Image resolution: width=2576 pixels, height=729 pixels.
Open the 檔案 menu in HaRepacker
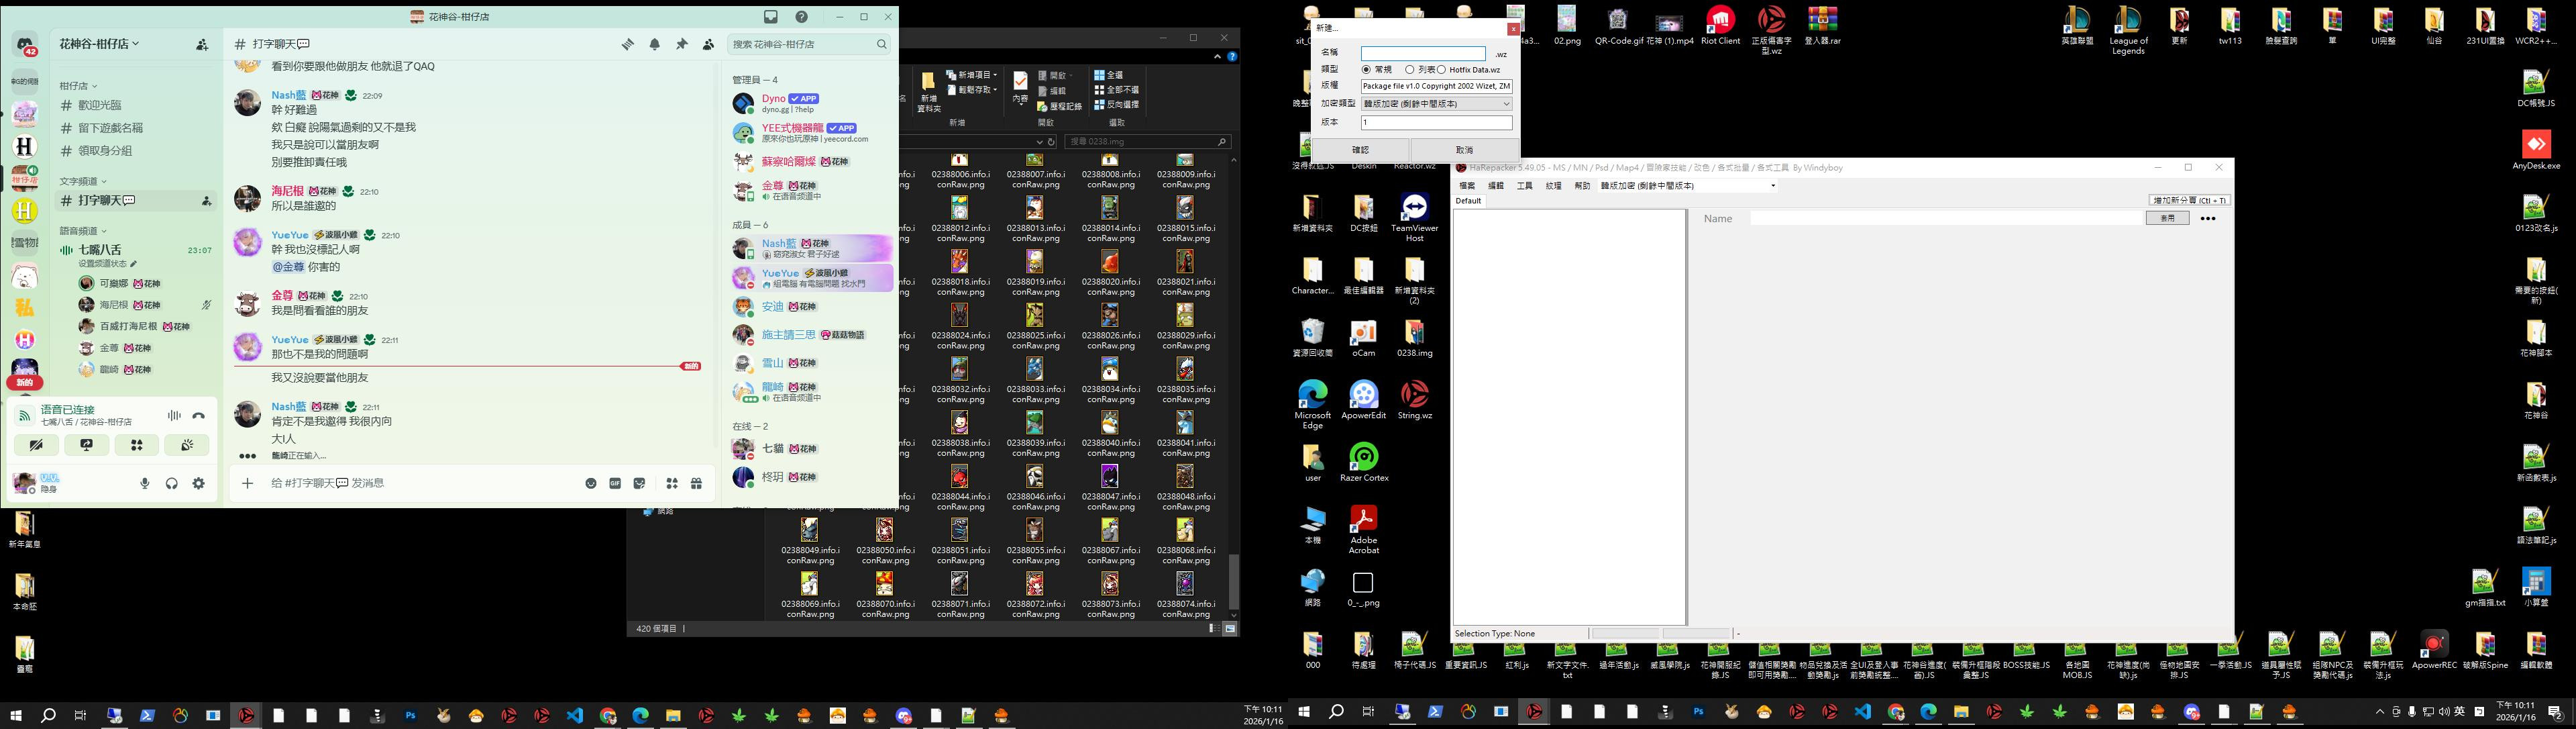tap(1467, 185)
